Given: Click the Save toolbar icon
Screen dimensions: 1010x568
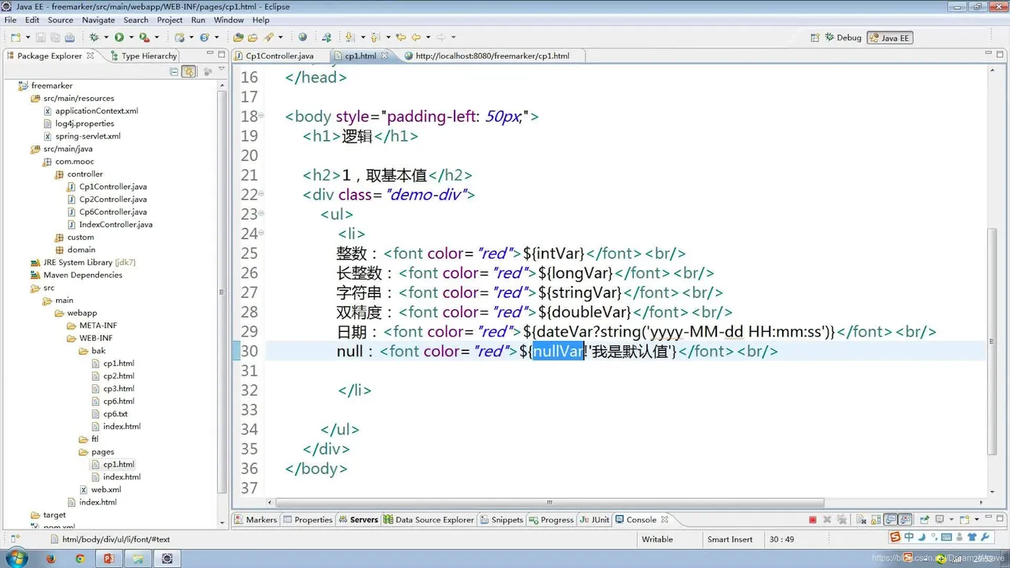Looking at the screenshot, I should pos(40,37).
